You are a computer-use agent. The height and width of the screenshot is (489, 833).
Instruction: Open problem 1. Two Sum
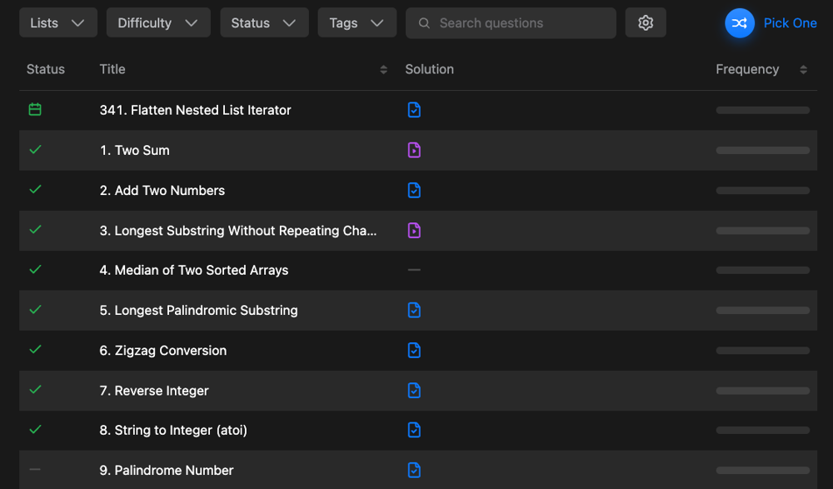click(x=134, y=151)
